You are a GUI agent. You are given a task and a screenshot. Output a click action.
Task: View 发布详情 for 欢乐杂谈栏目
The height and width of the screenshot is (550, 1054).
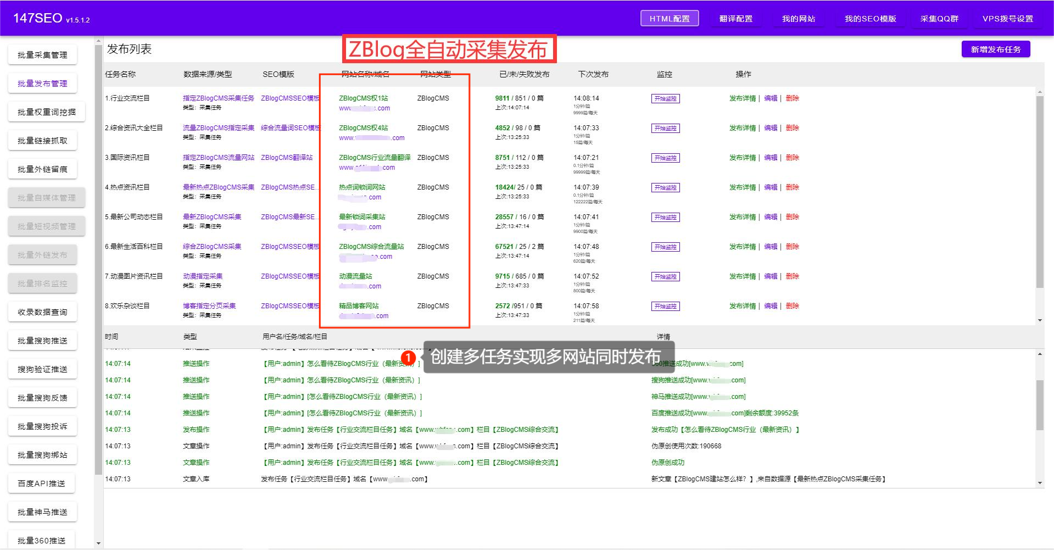tap(743, 306)
